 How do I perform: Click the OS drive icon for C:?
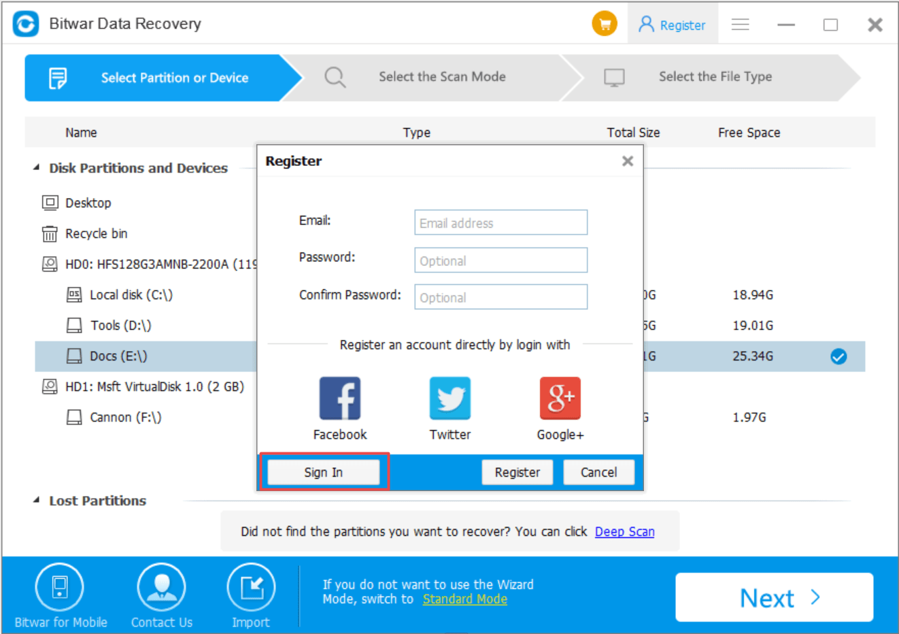point(74,295)
